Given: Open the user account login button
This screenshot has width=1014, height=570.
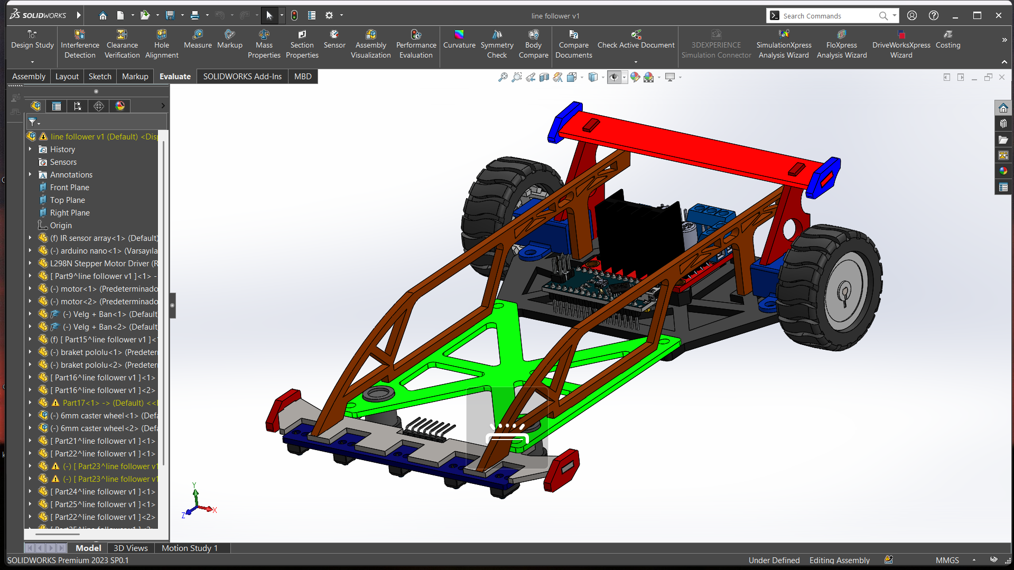Looking at the screenshot, I should [912, 15].
